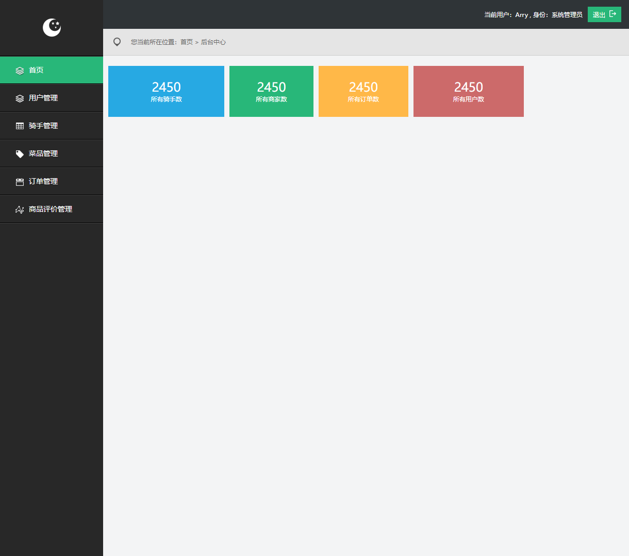Viewport: 629px width, 556px height.
Task: Click the blue 所有骑手数 card
Action: point(166,91)
